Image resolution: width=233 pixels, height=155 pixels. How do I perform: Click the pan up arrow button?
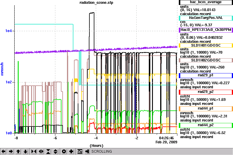click(x=18, y=152)
